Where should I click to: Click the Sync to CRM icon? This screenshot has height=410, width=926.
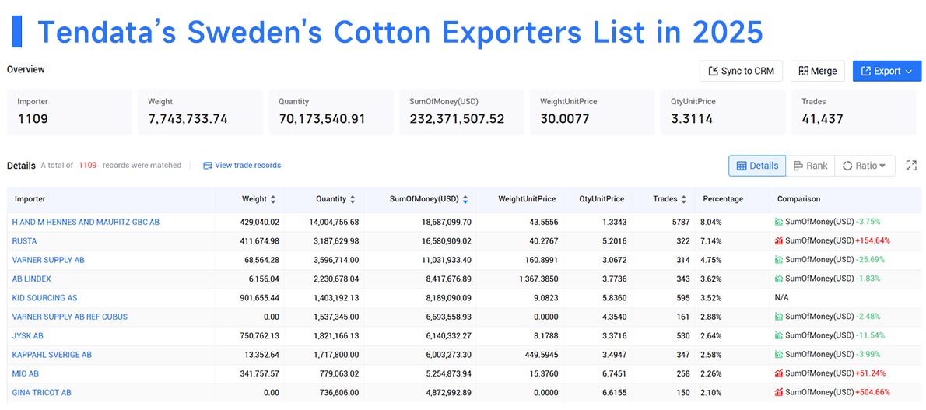(714, 71)
